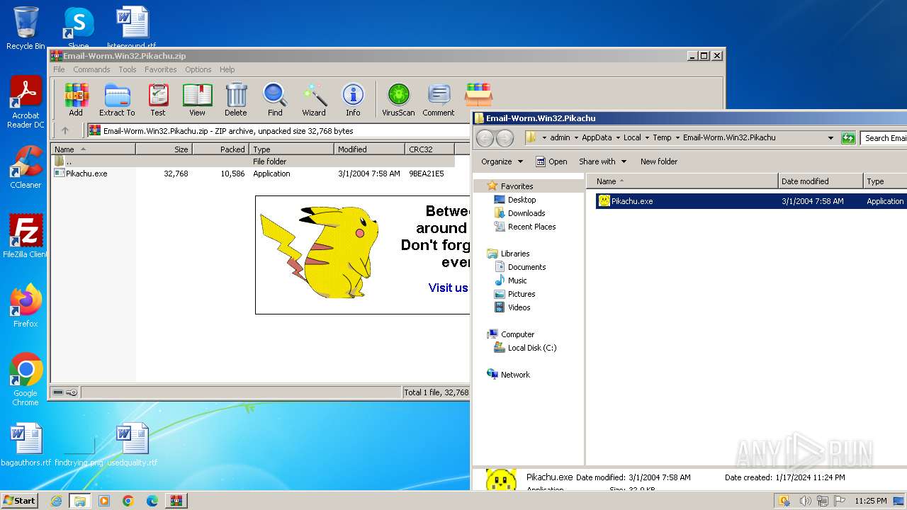Expand the Share with dropdown
The height and width of the screenshot is (510, 907).
tap(602, 161)
